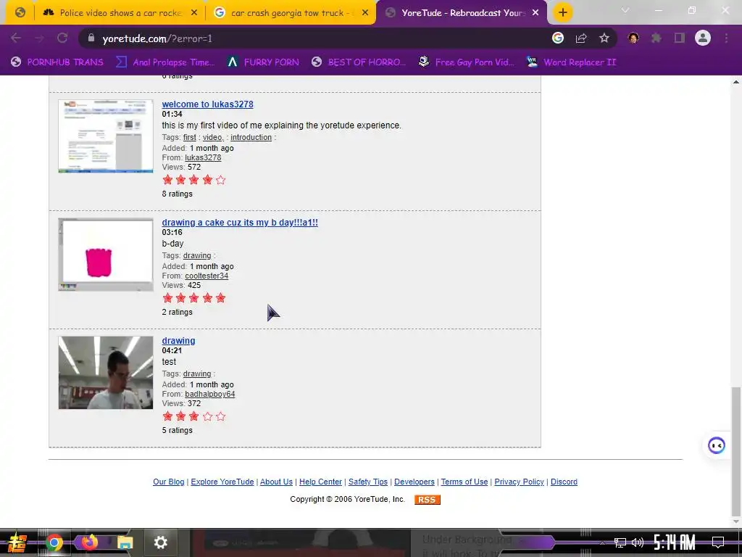Click the pink cake drawing thumbnail

pos(106,255)
